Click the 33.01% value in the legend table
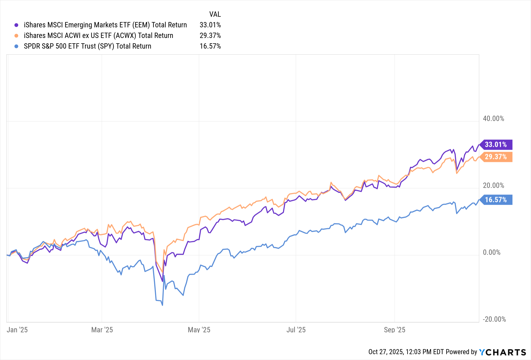The height and width of the screenshot is (360, 531). (210, 25)
